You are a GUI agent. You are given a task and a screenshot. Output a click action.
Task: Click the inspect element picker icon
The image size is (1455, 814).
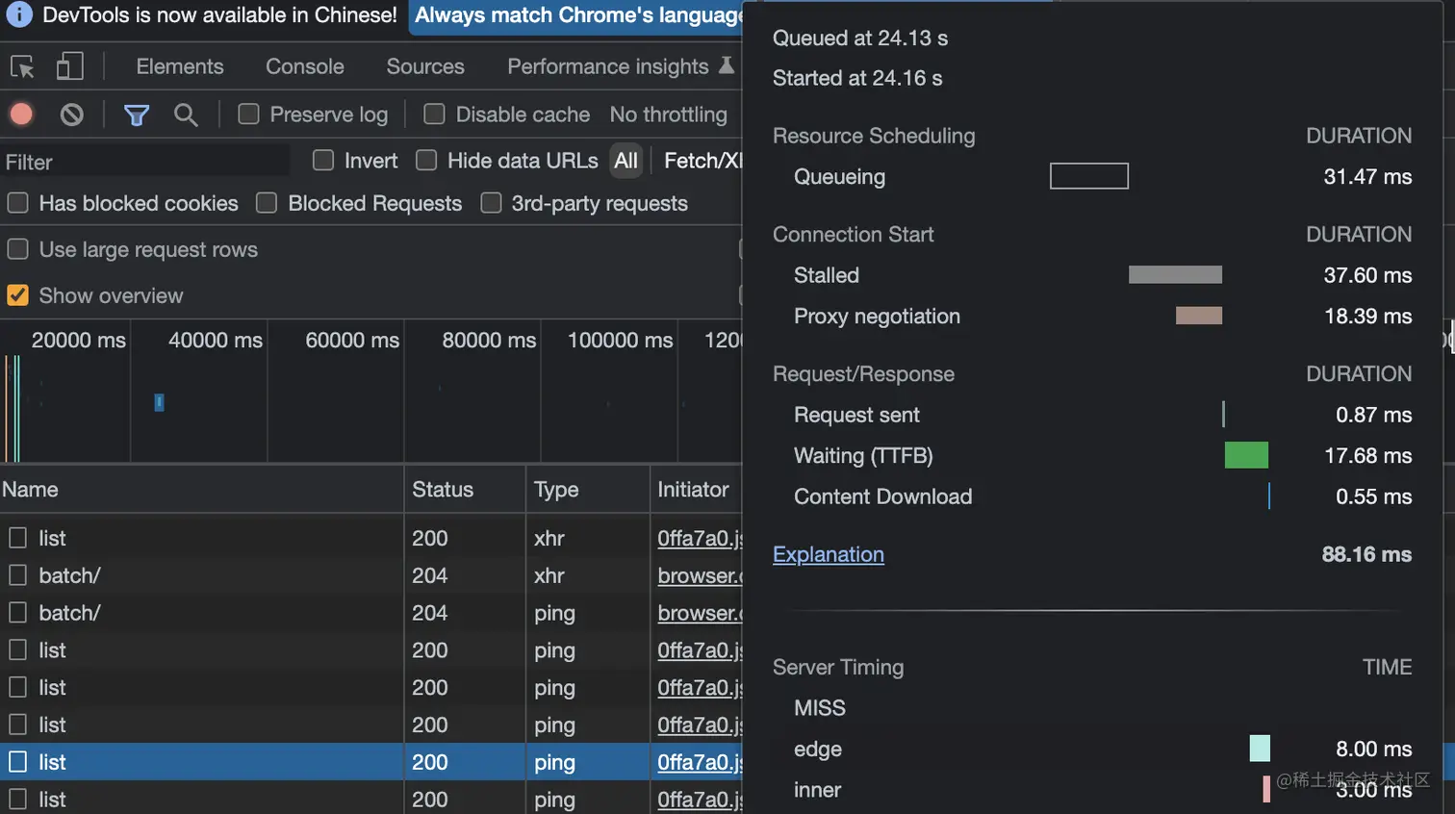[22, 66]
